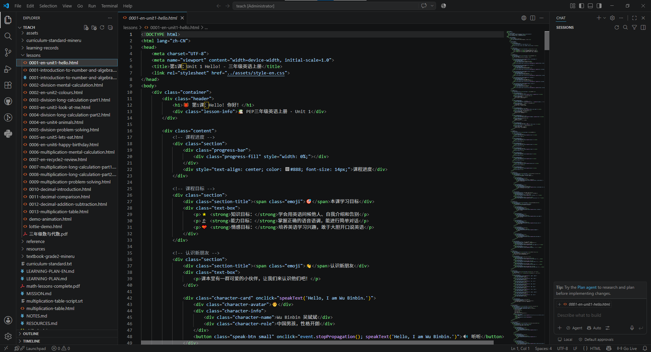
Task: Refresh the chat sessions list
Action: (x=617, y=28)
